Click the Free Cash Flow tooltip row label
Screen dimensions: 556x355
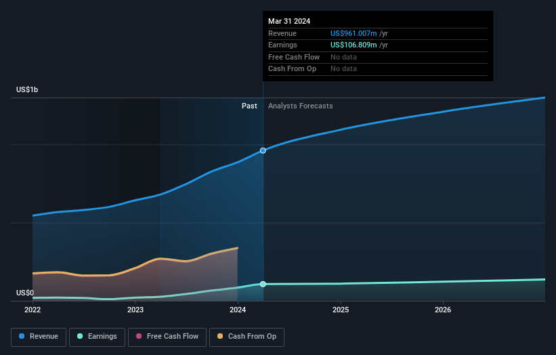(x=294, y=57)
